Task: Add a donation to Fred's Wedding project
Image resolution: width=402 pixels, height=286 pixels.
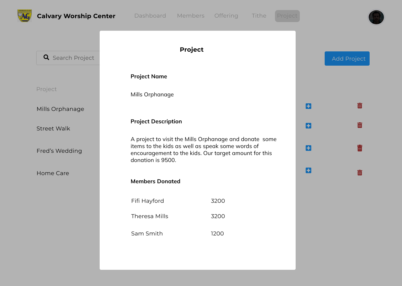Action: click(308, 148)
